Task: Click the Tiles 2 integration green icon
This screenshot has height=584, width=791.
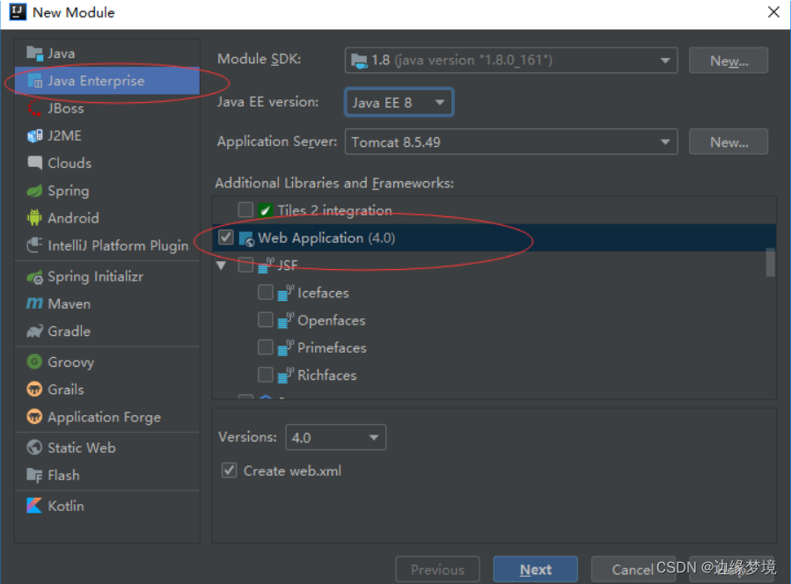Action: 266,210
